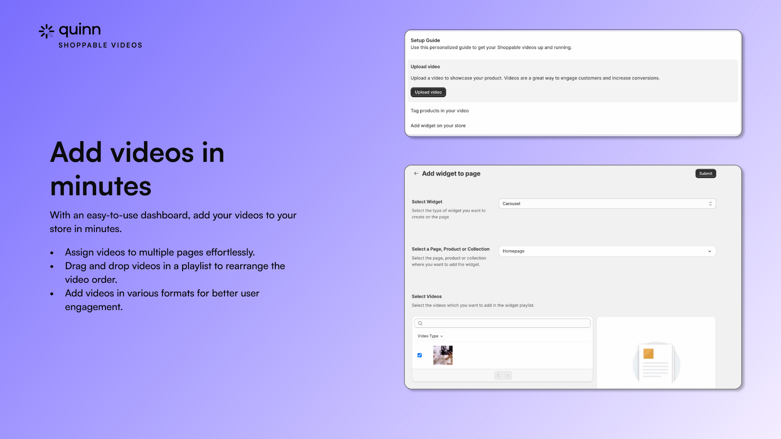781x439 pixels.
Task: Click the checkbox next to the video thumbnail
Action: click(x=419, y=355)
